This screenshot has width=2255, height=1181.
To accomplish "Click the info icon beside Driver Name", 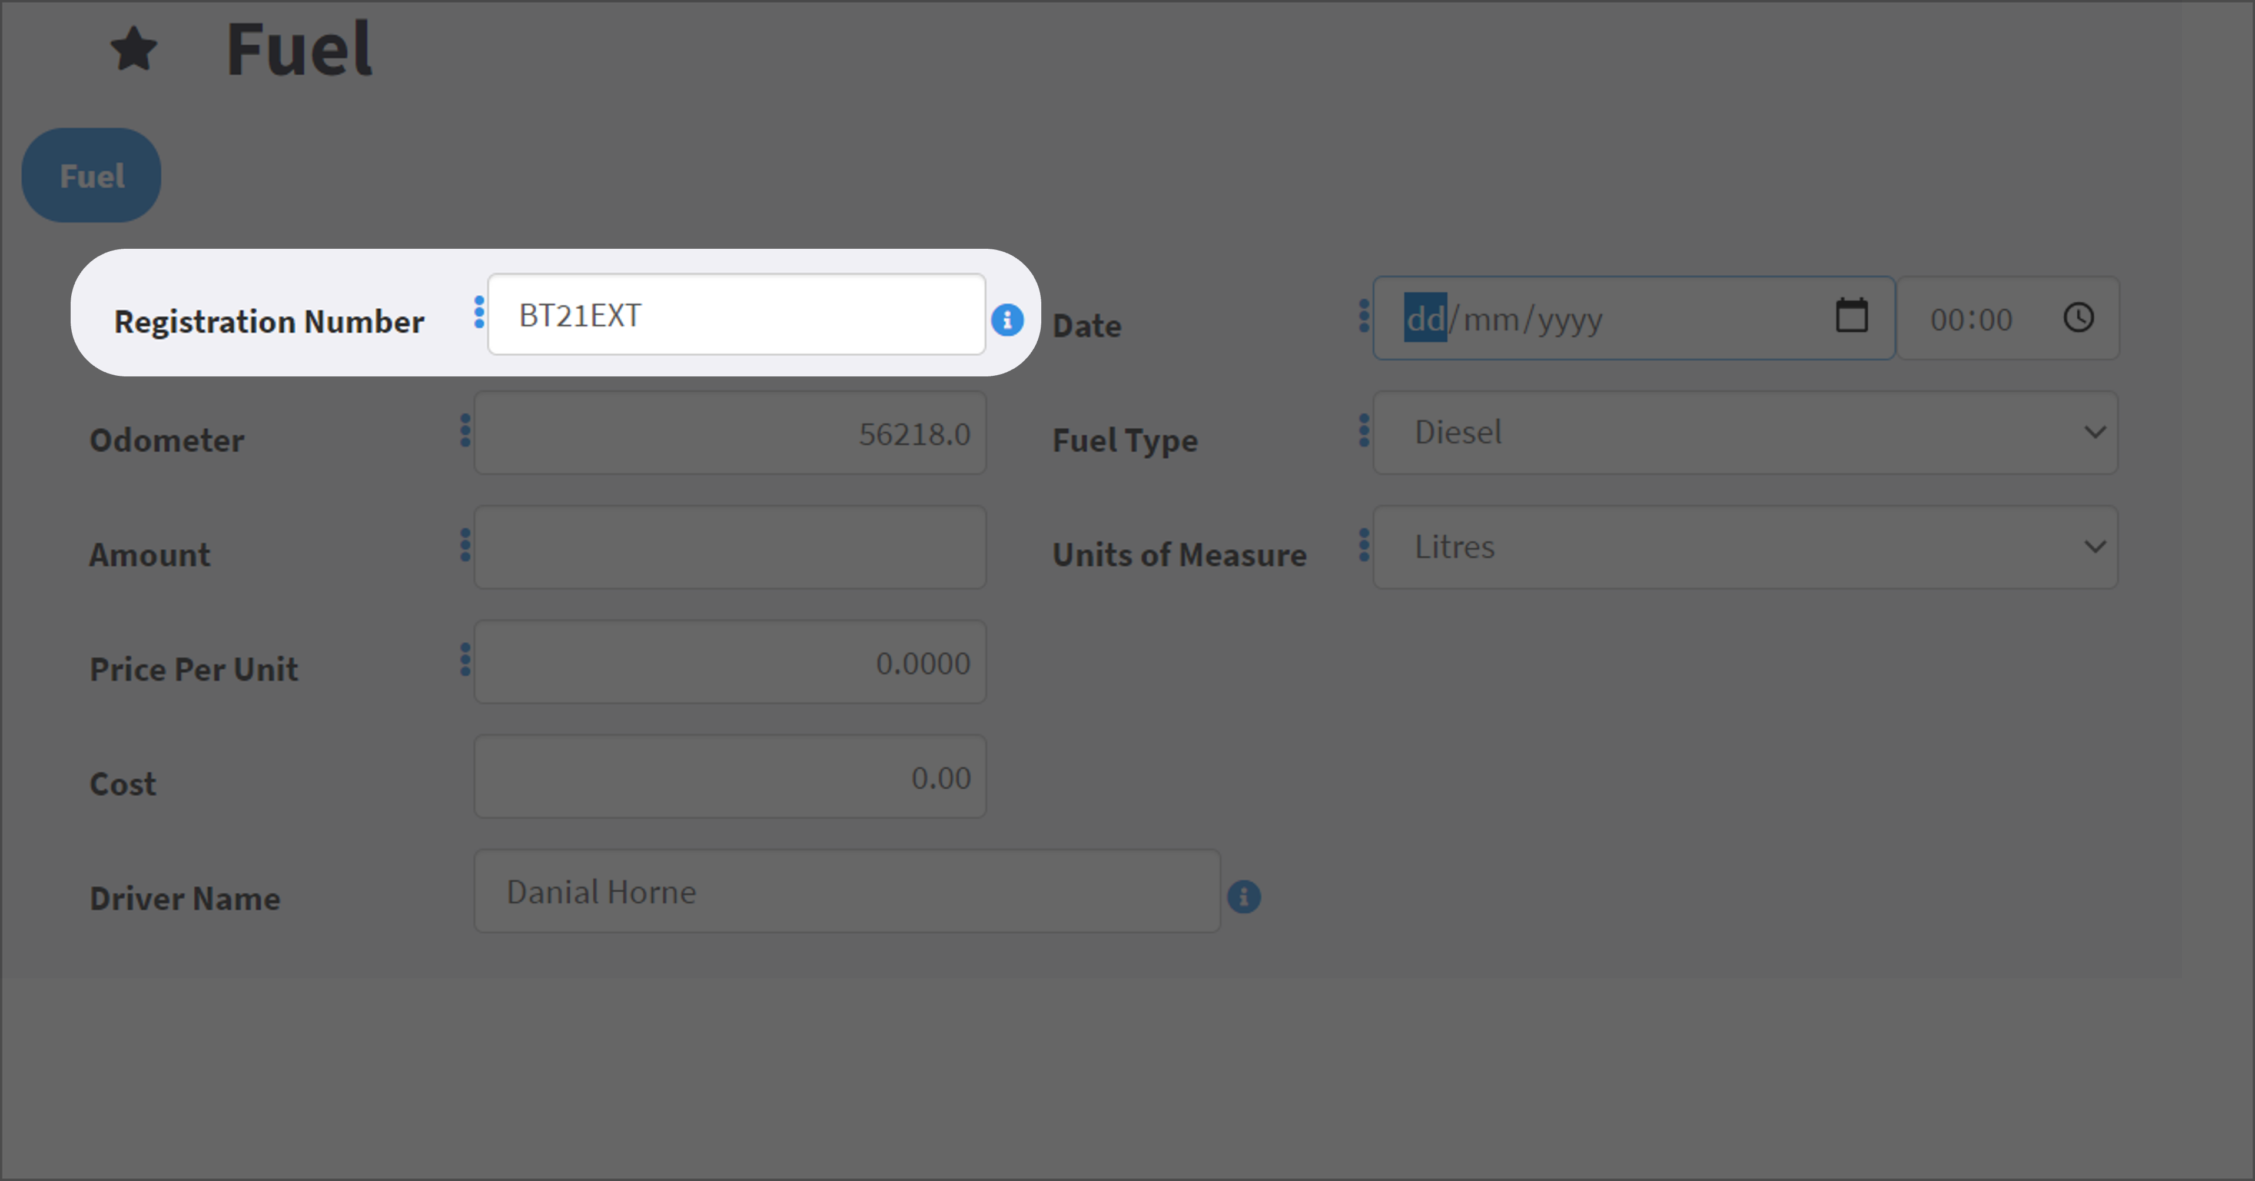I will 1244,897.
